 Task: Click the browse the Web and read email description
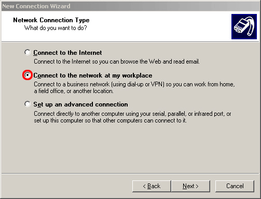(117, 62)
